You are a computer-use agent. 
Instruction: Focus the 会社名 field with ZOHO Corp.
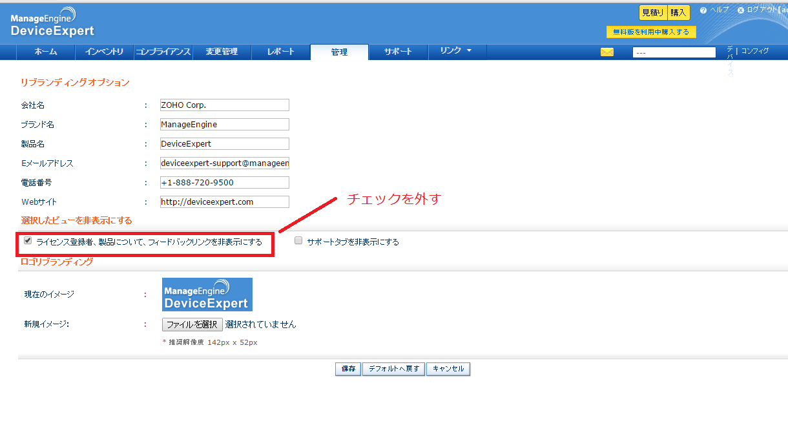tap(225, 105)
